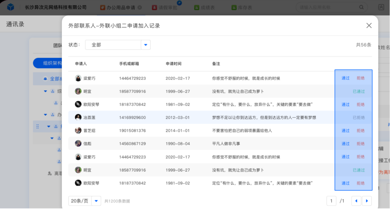The width and height of the screenshot is (390, 209).
Task: Click the magnifier search icon
Action: pos(362,7)
